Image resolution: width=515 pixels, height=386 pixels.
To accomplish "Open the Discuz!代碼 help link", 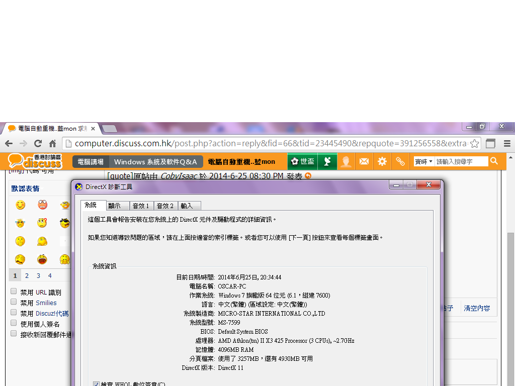I will click(52, 314).
